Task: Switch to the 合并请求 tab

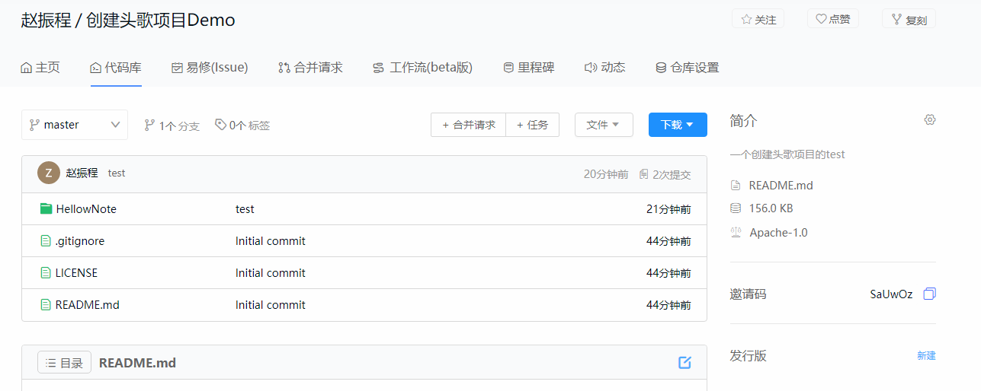Action: 310,68
